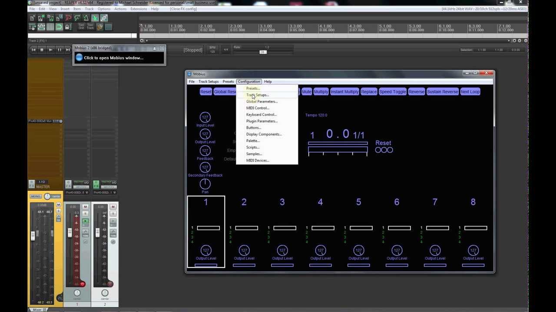Toggle record arm on mixer track 1
The width and height of the screenshot is (556, 312).
point(83,284)
